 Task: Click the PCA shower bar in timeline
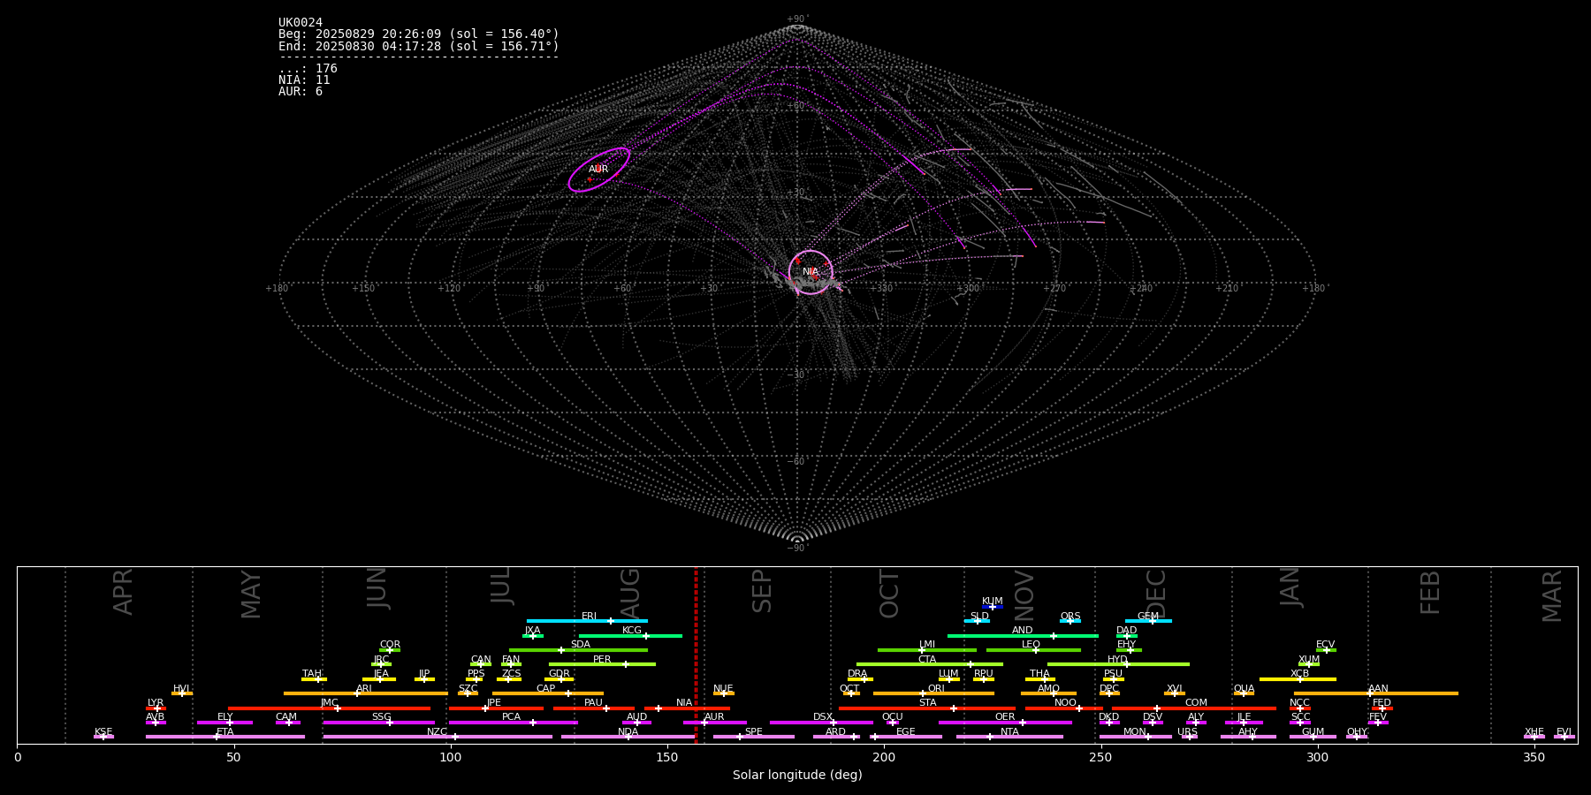(513, 723)
